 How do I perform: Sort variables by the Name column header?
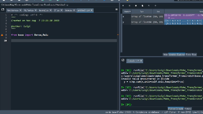coord(126,12)
